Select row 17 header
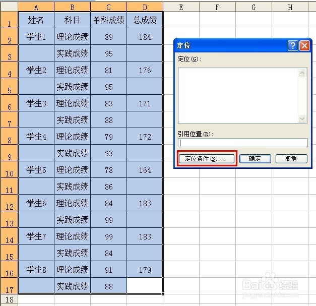This screenshot has width=316, height=306. click(x=9, y=286)
